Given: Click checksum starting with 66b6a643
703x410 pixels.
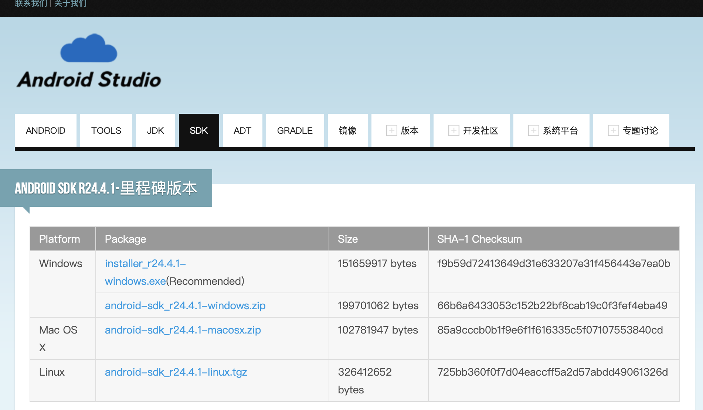Looking at the screenshot, I should point(552,305).
